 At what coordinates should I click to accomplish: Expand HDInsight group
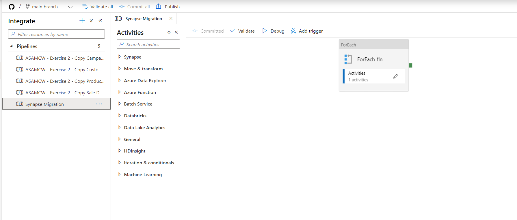coord(120,151)
